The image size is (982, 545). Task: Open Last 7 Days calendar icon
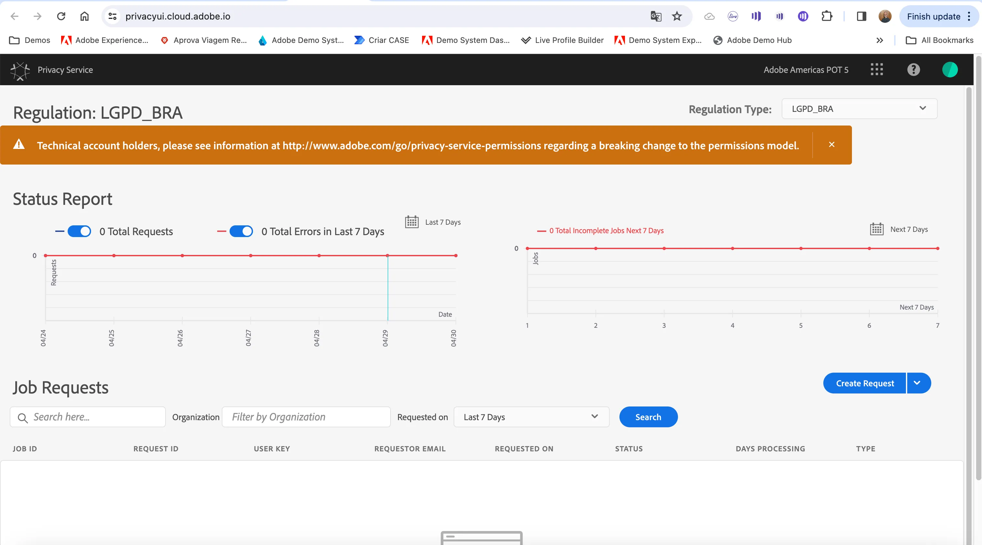coord(412,221)
